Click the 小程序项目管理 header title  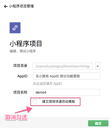pyautogui.click(x=21, y=6)
